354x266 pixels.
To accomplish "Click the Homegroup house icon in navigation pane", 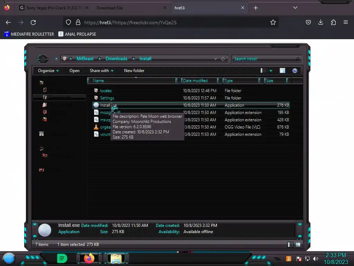I will tap(41, 134).
